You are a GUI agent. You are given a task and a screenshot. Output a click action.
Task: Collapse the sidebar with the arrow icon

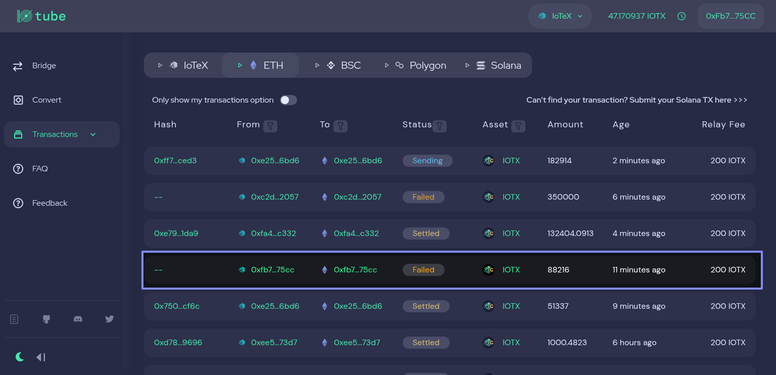pos(41,357)
